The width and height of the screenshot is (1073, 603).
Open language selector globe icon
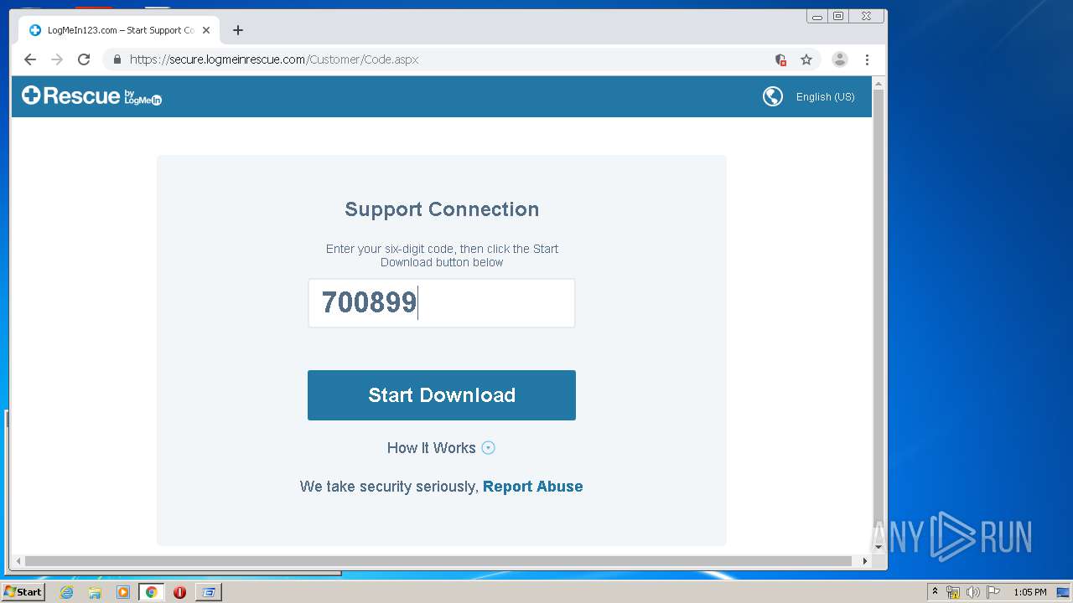773,96
